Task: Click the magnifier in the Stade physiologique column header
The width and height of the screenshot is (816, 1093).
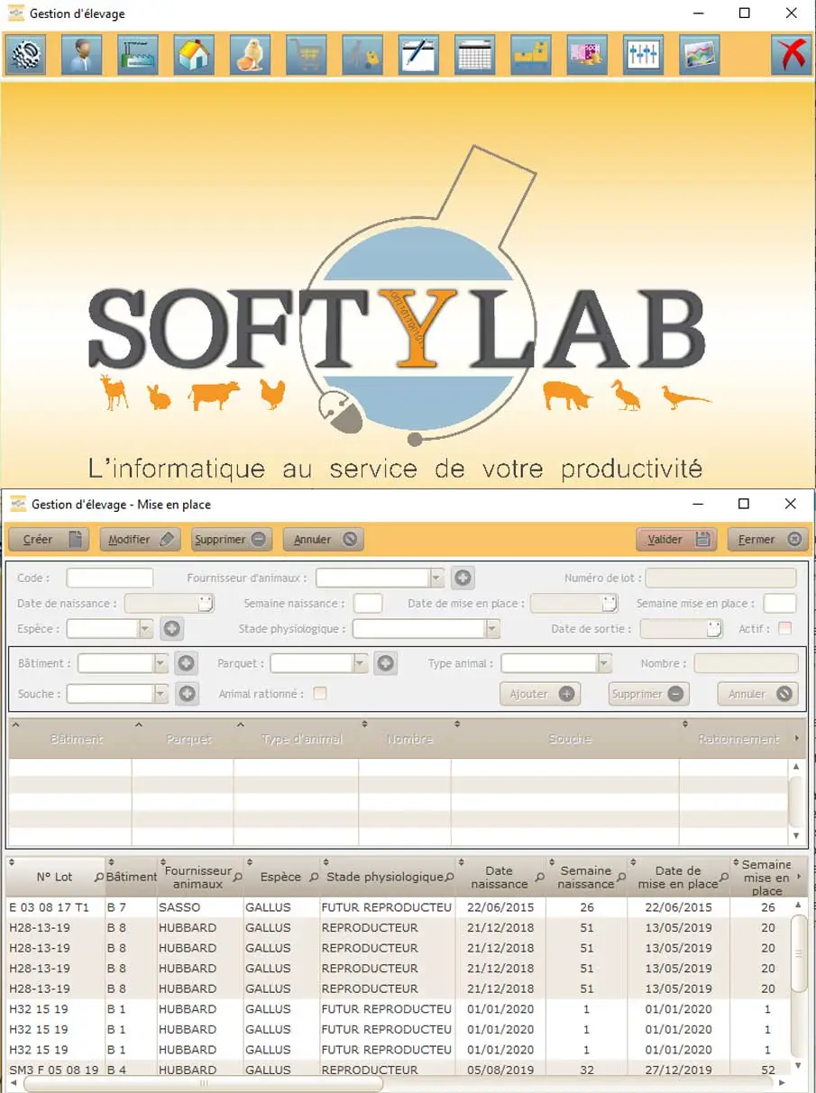Action: click(x=449, y=878)
